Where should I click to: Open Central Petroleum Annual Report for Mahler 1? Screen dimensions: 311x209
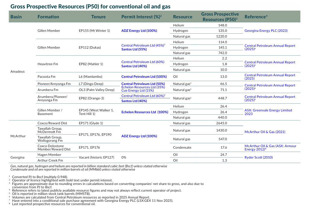[270, 64]
